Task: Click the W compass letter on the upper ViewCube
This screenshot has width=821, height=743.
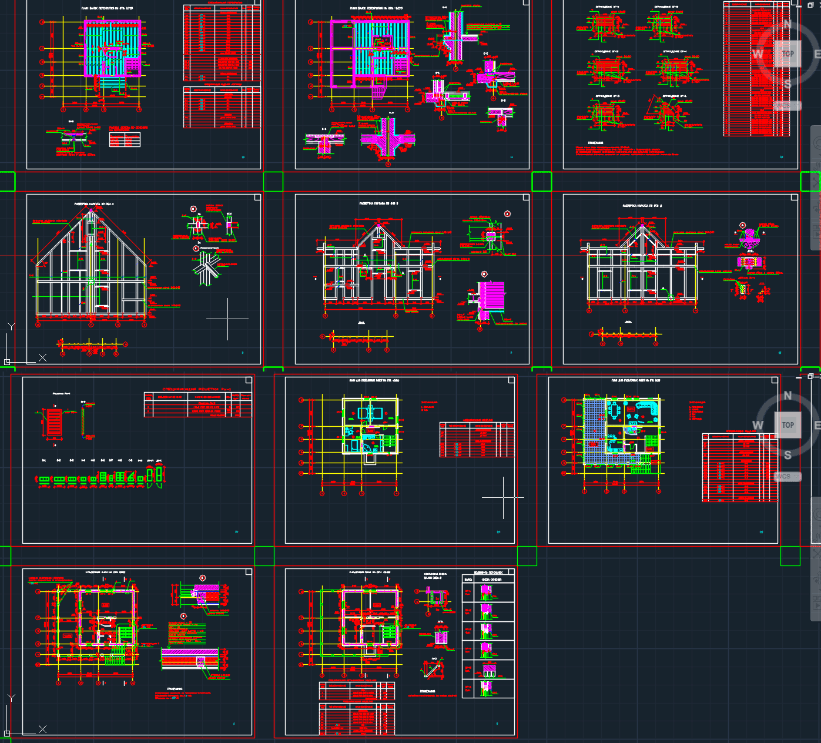Action: (x=758, y=54)
